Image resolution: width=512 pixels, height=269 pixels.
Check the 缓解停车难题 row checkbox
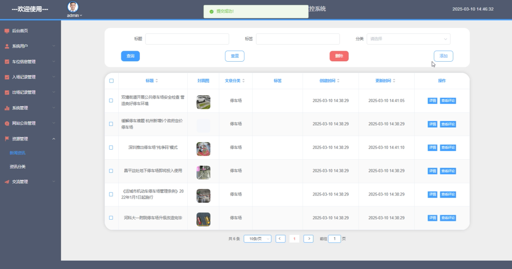[111, 124]
